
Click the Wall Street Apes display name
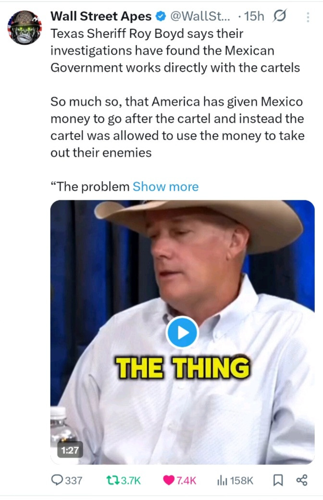pyautogui.click(x=100, y=16)
